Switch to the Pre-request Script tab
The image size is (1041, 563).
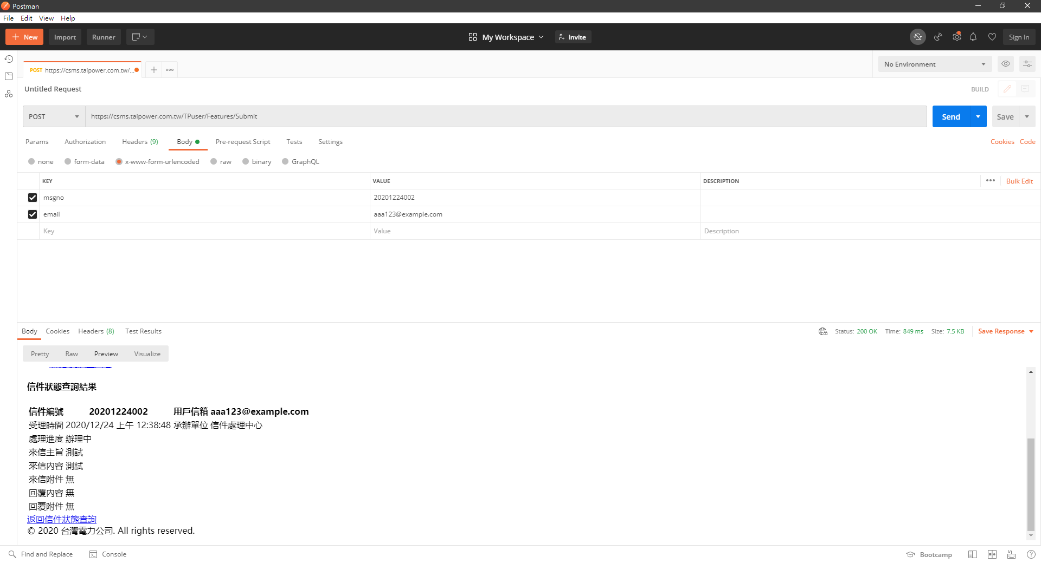[243, 142]
